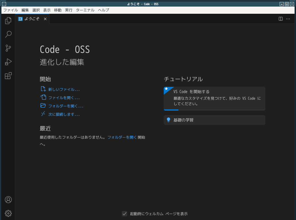296x220 pixels.
Task: Open the Search view in activity bar
Action: click(x=8, y=34)
